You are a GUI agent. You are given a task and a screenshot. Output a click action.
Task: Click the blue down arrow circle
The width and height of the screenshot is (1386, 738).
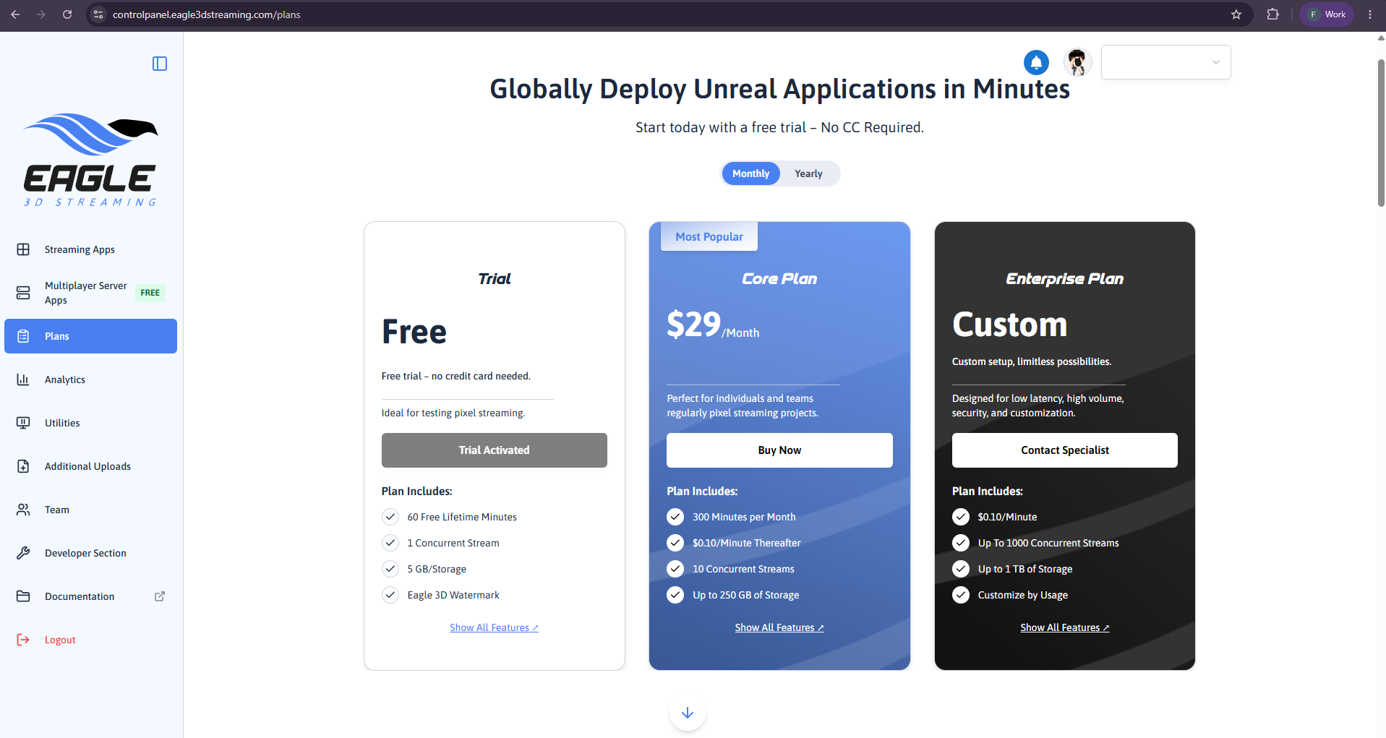pyautogui.click(x=688, y=713)
